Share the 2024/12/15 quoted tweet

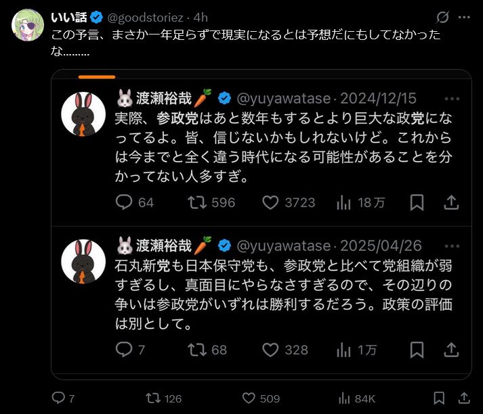[451, 202]
